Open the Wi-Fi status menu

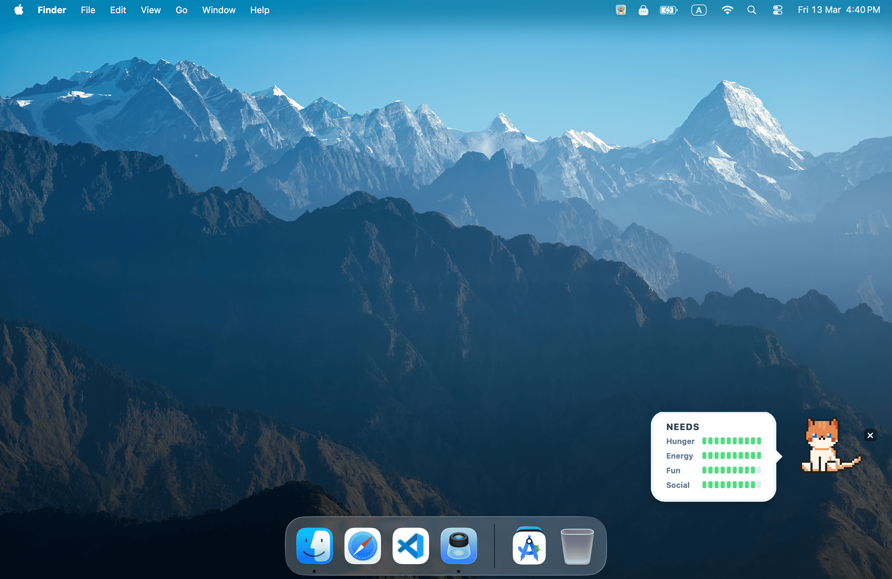click(x=727, y=10)
